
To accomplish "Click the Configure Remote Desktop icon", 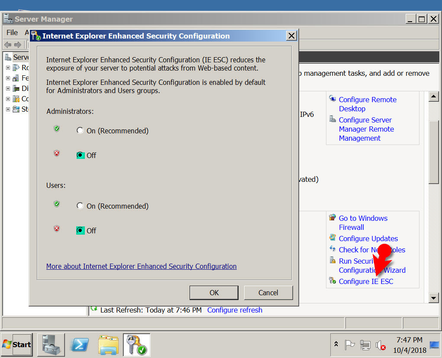I will click(x=332, y=99).
